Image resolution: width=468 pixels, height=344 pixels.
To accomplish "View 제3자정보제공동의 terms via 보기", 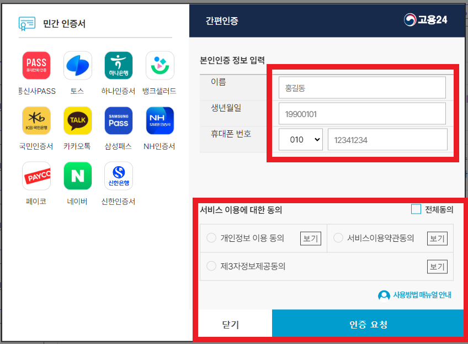I will tap(437, 266).
